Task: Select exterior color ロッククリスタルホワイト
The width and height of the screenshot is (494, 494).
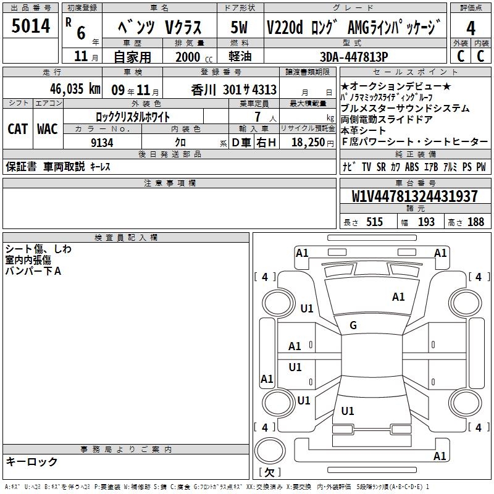Action: click(x=133, y=116)
